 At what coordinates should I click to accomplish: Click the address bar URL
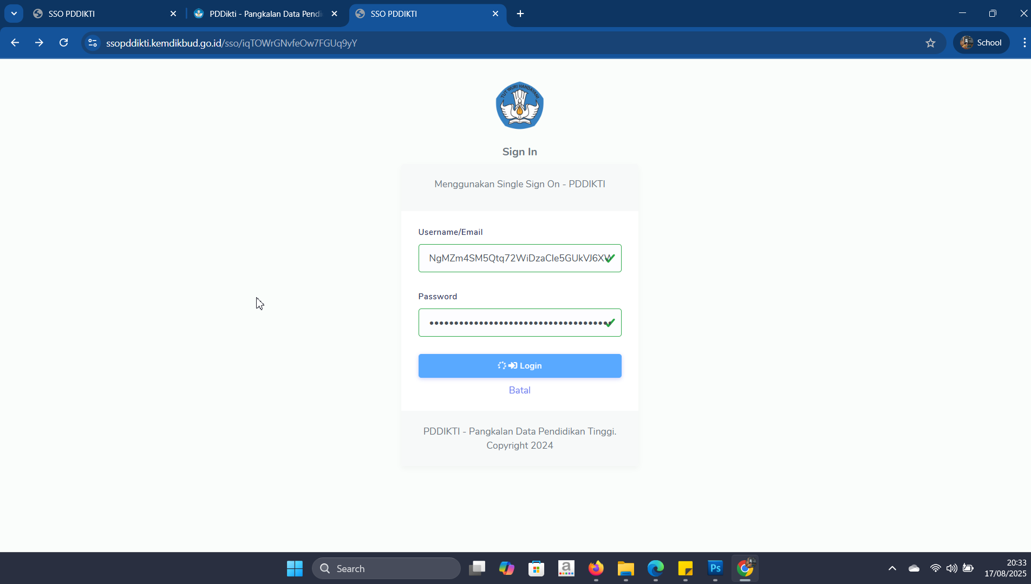pos(232,43)
